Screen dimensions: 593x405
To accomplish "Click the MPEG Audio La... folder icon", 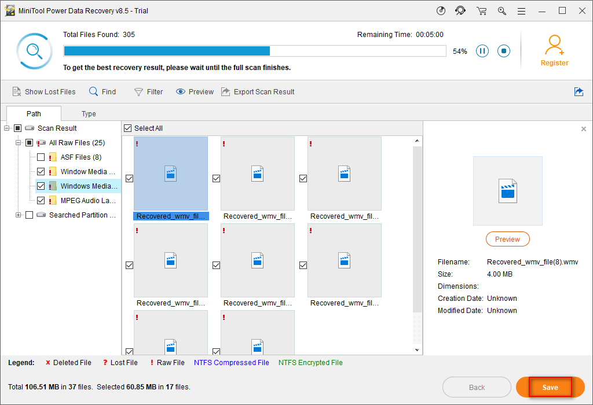I will point(53,201).
